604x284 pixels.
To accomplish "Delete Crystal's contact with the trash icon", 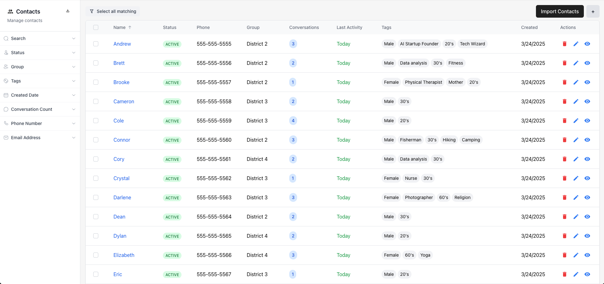I will click(564, 178).
